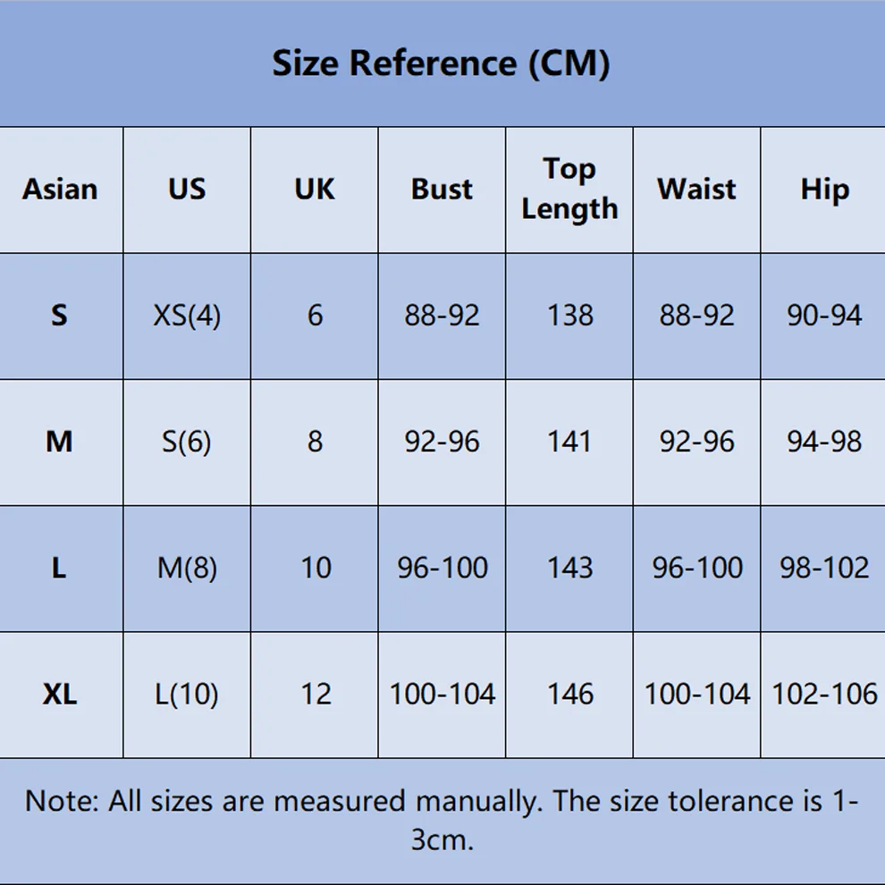Click the Size Reference (CM) title
This screenshot has width=885, height=885.
(441, 63)
